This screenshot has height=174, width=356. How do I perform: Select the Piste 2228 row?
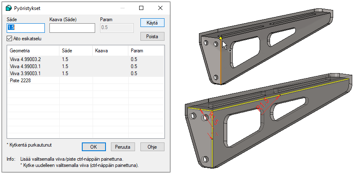click(x=21, y=81)
